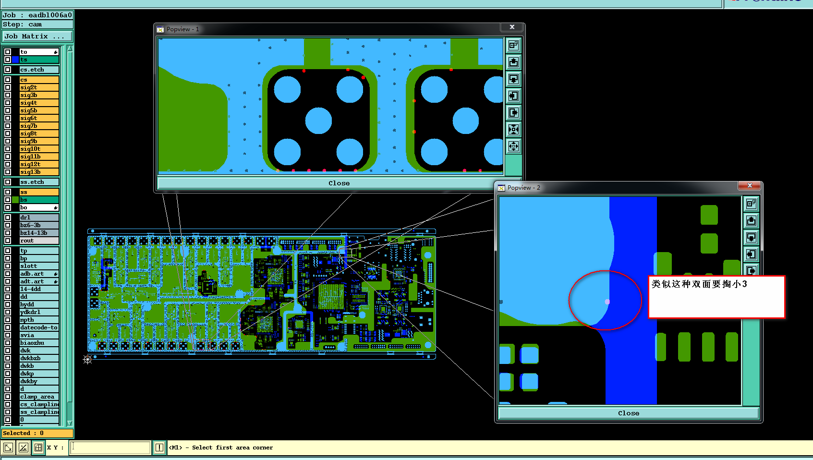This screenshot has height=460, width=813.
Task: Select layer 'adt.art' in layer list
Action: 39,281
